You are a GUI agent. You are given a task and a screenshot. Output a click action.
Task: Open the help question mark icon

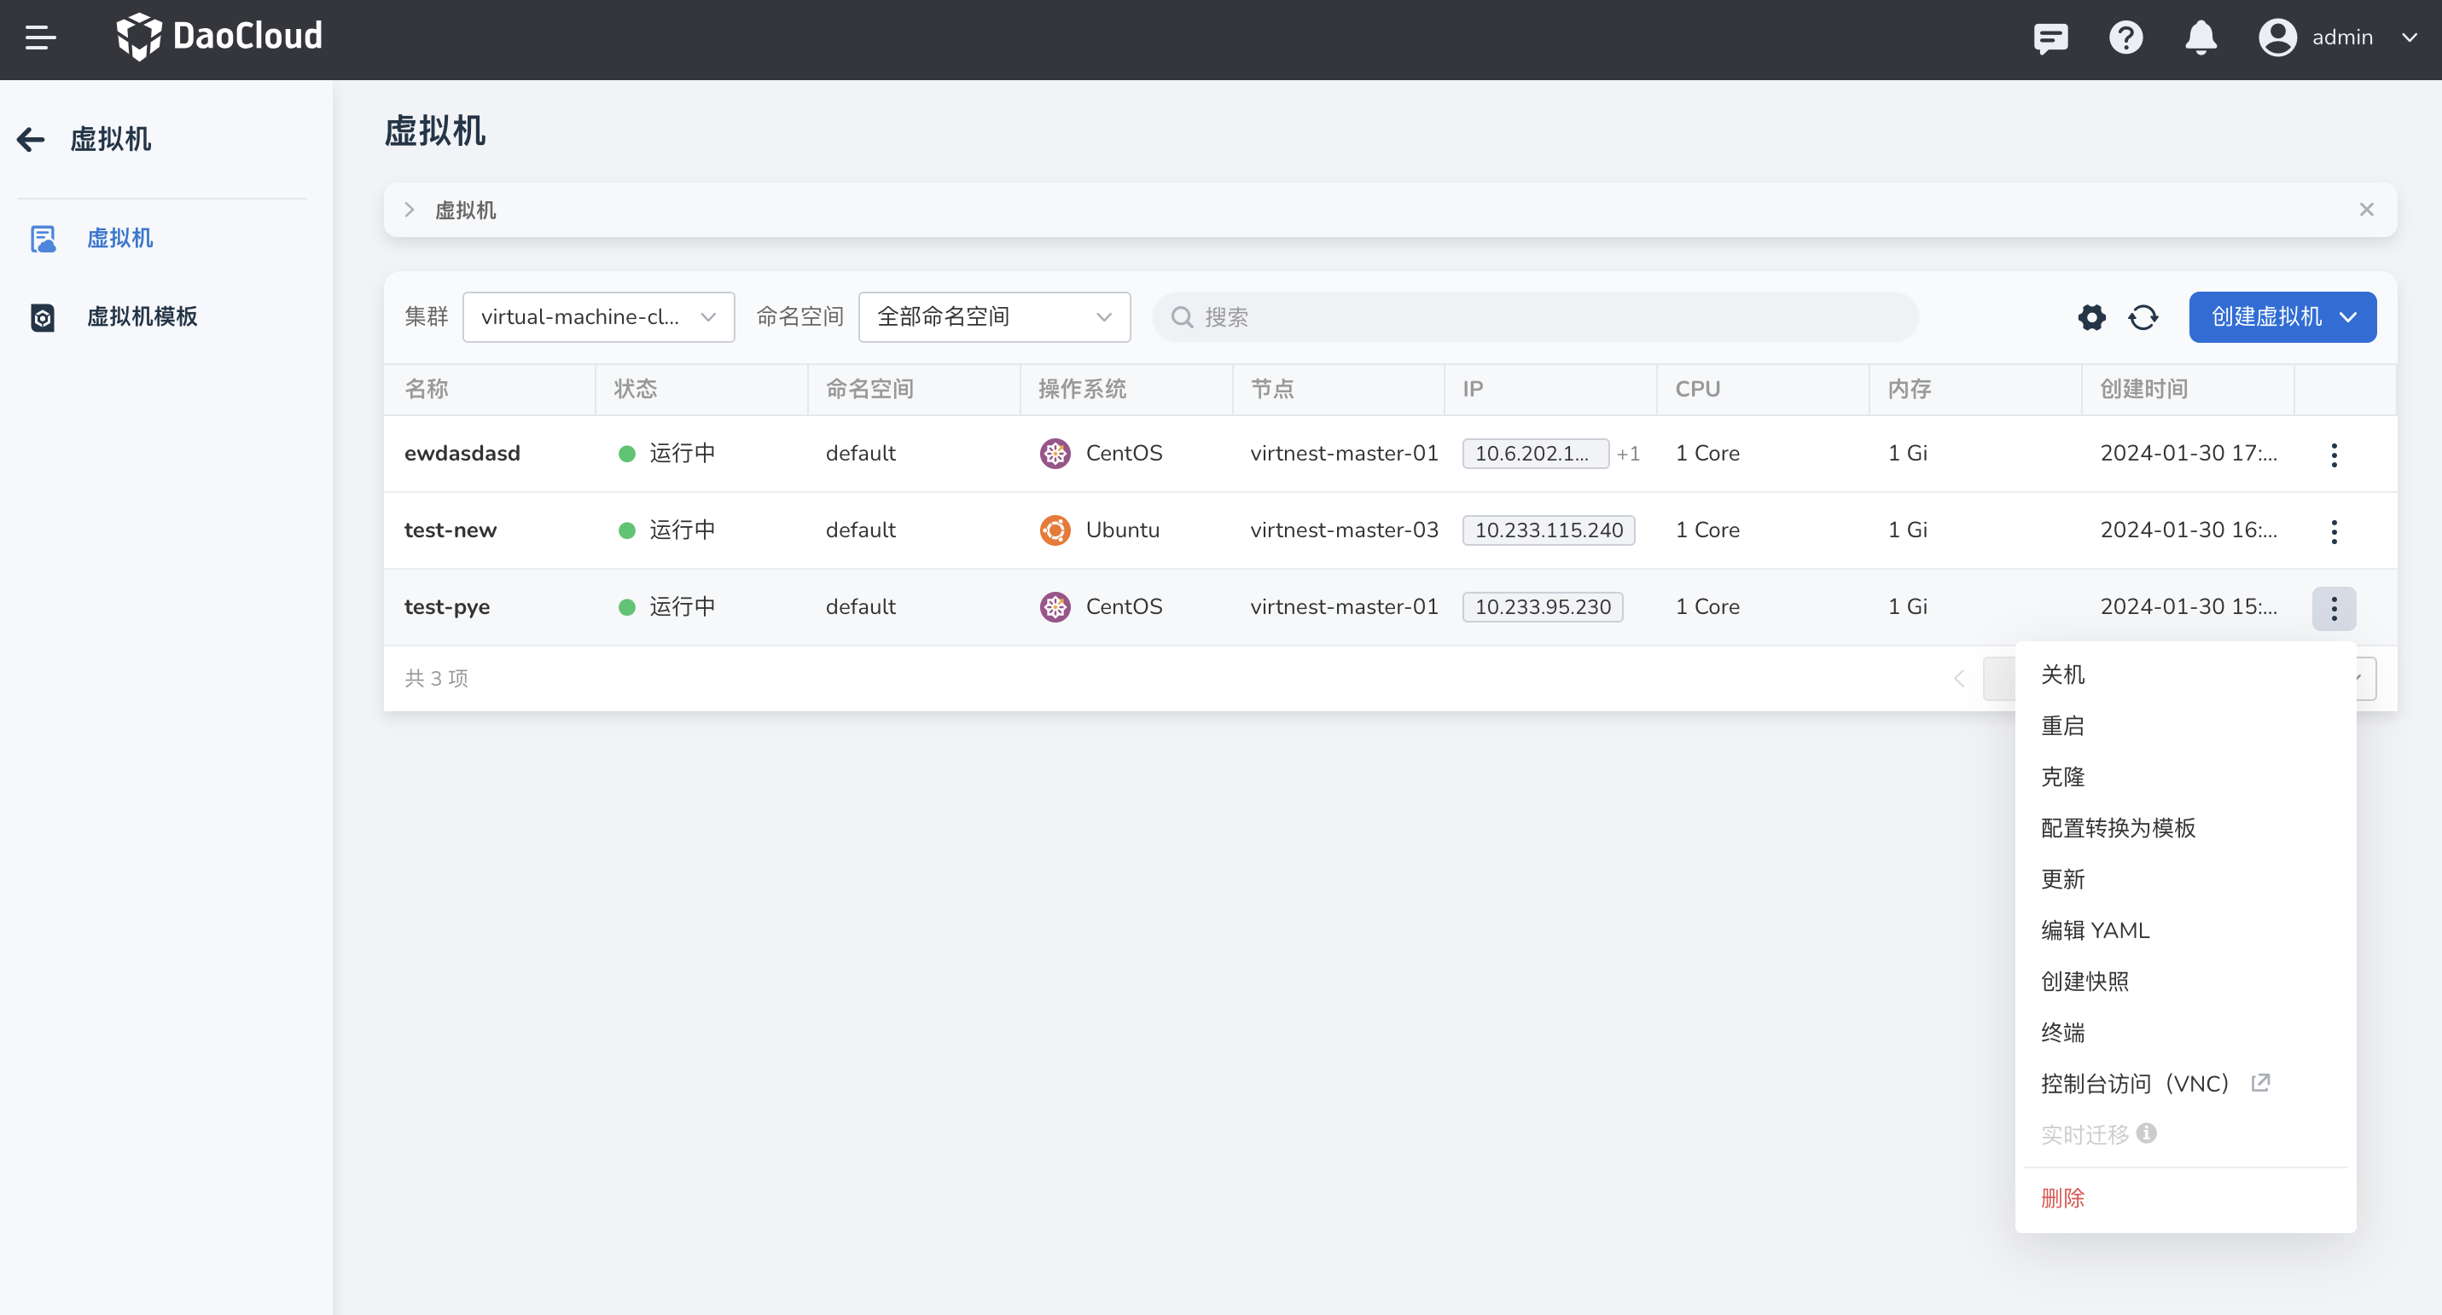(x=2125, y=38)
